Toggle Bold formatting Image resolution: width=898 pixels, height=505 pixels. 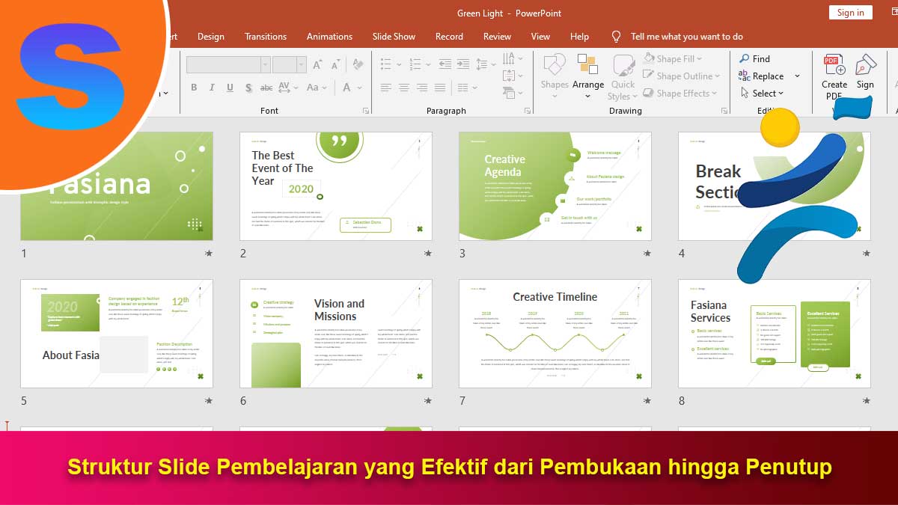[x=194, y=88]
